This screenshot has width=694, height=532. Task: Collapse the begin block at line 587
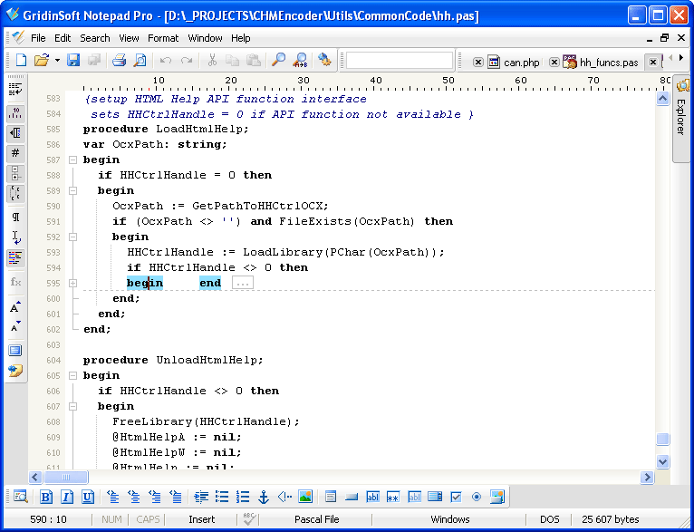(73, 160)
